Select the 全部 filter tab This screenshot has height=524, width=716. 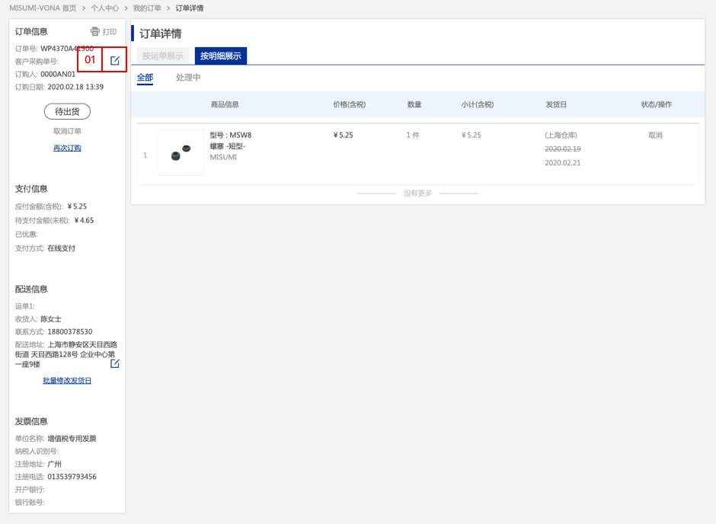tap(145, 78)
